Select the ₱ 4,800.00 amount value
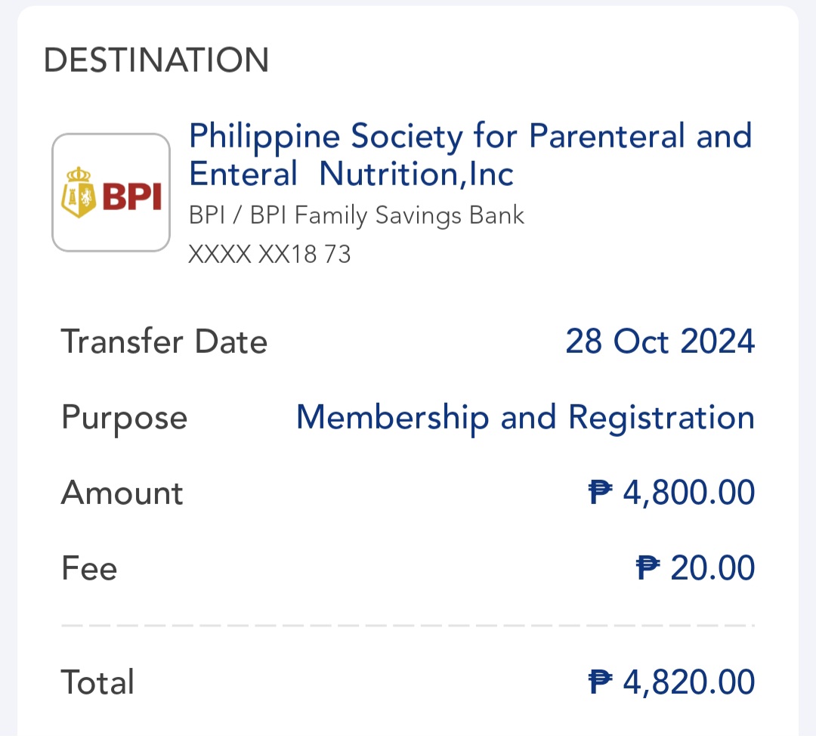The image size is (816, 736). pos(672,493)
